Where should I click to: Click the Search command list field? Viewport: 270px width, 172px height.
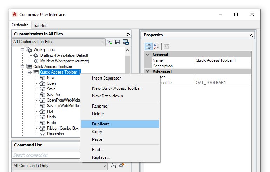[46, 155]
